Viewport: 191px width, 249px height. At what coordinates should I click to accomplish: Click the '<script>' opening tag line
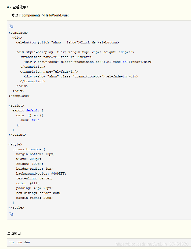point(16,105)
